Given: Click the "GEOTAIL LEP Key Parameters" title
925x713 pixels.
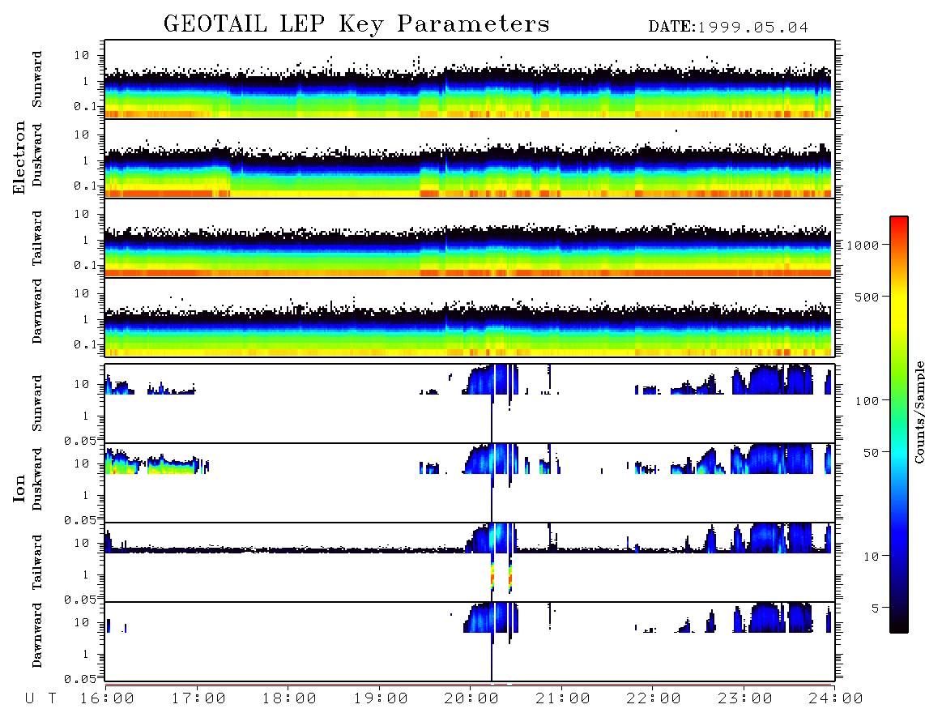Looking at the screenshot, I should (x=356, y=24).
